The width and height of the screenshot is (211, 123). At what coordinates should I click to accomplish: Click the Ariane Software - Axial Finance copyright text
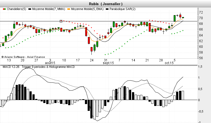click(23, 57)
